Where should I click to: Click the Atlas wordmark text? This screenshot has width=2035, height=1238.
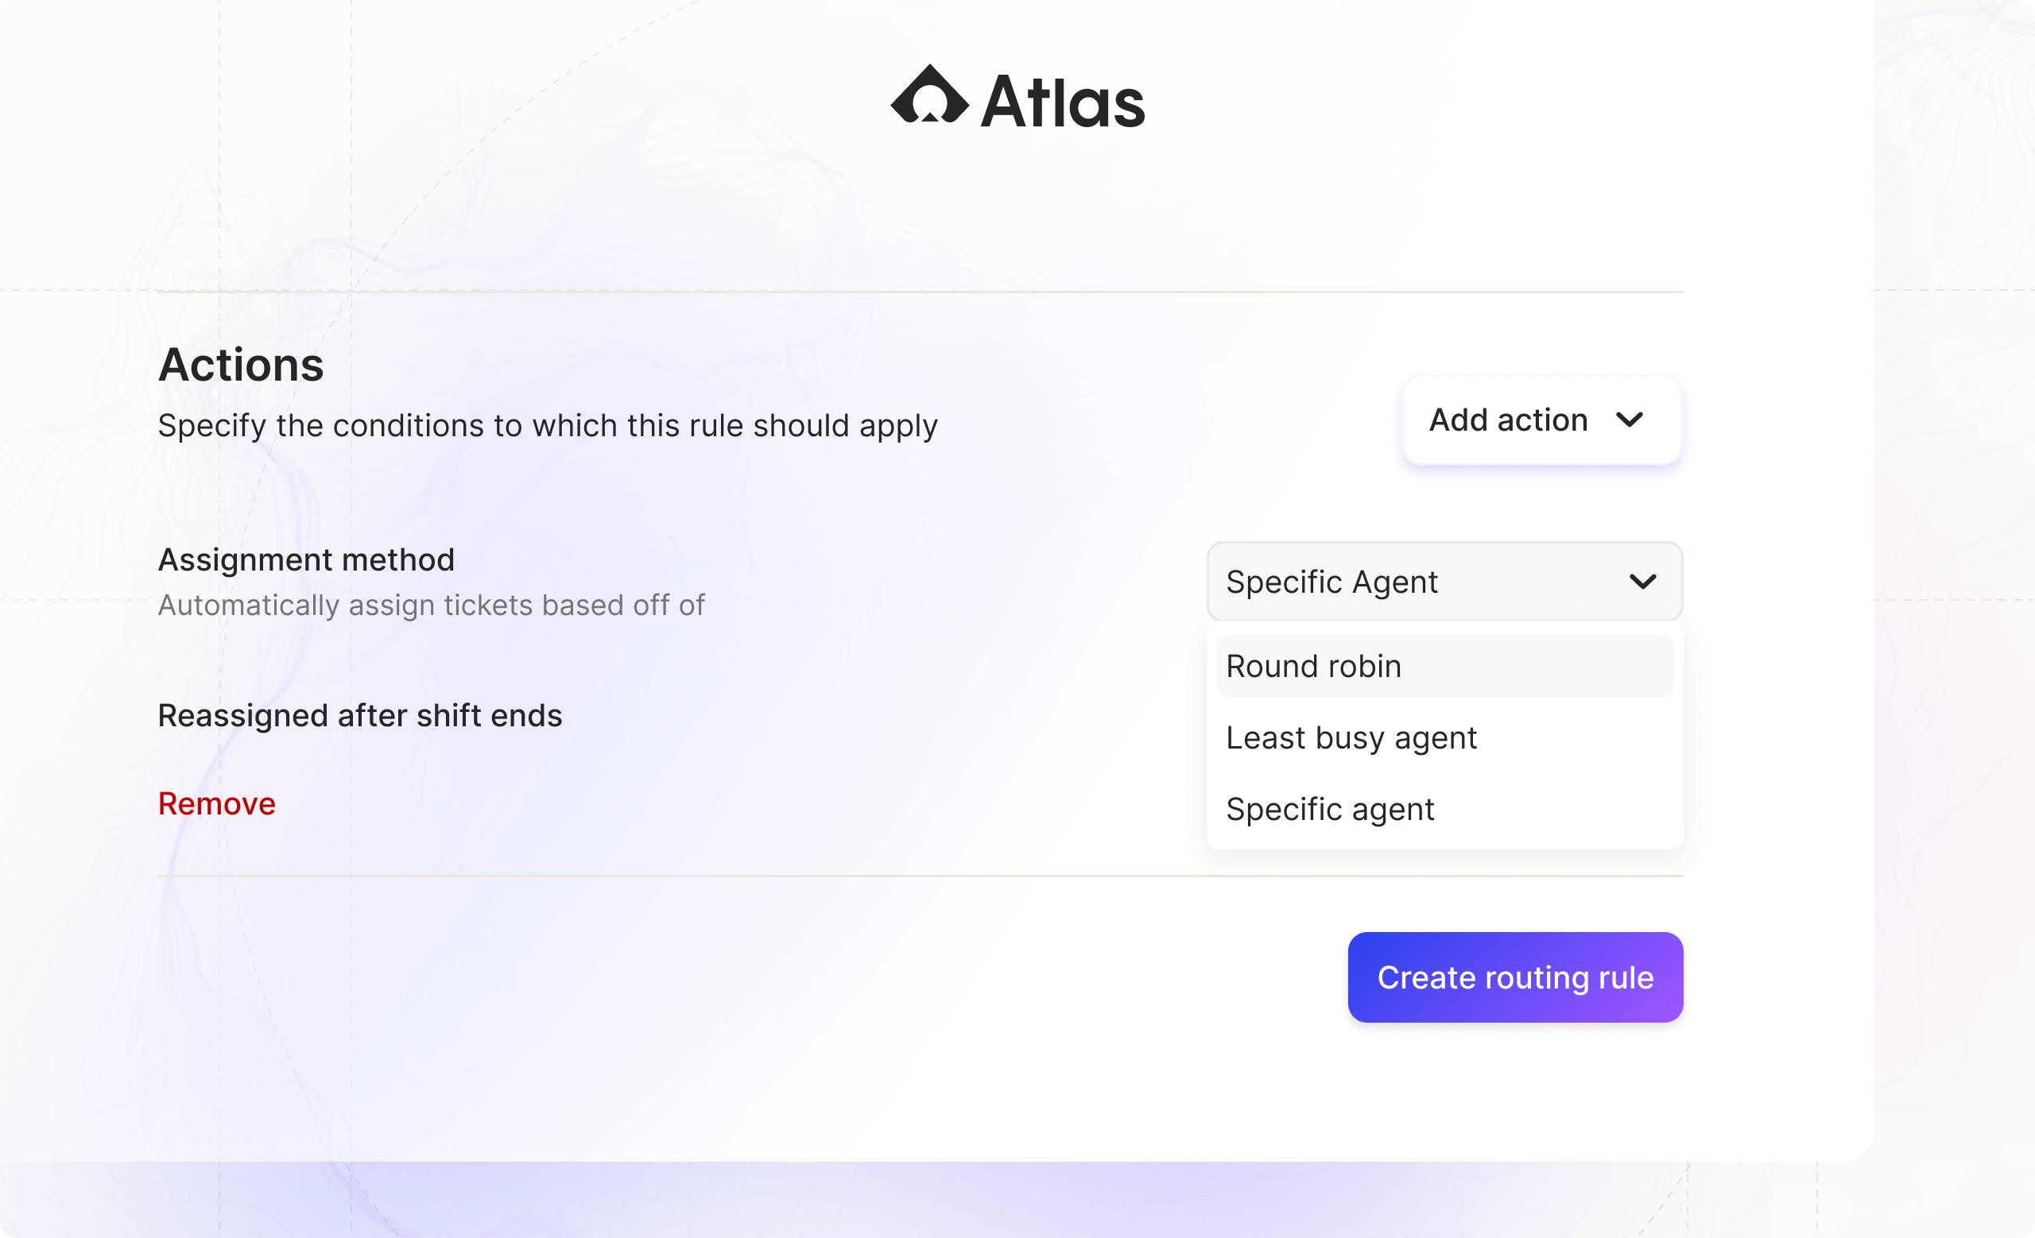(x=1063, y=102)
